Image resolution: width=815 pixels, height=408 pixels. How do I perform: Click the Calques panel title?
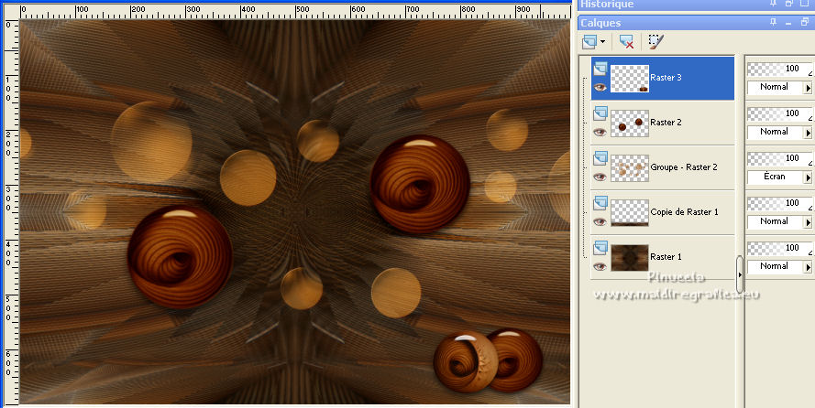click(600, 23)
